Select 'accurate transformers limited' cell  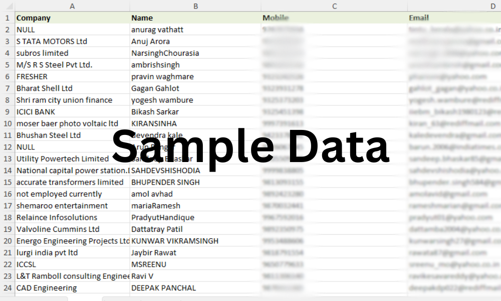coord(72,182)
